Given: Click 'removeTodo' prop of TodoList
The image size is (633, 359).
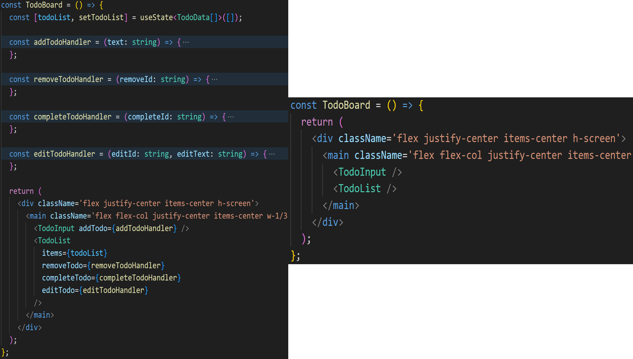Looking at the screenshot, I should pos(62,266).
